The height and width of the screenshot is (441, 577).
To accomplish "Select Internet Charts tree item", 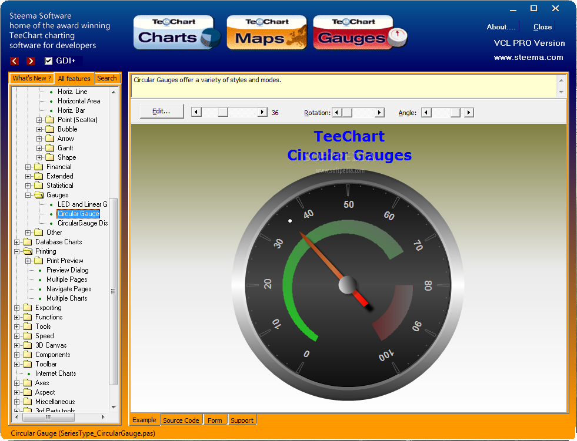I will pyautogui.click(x=55, y=373).
